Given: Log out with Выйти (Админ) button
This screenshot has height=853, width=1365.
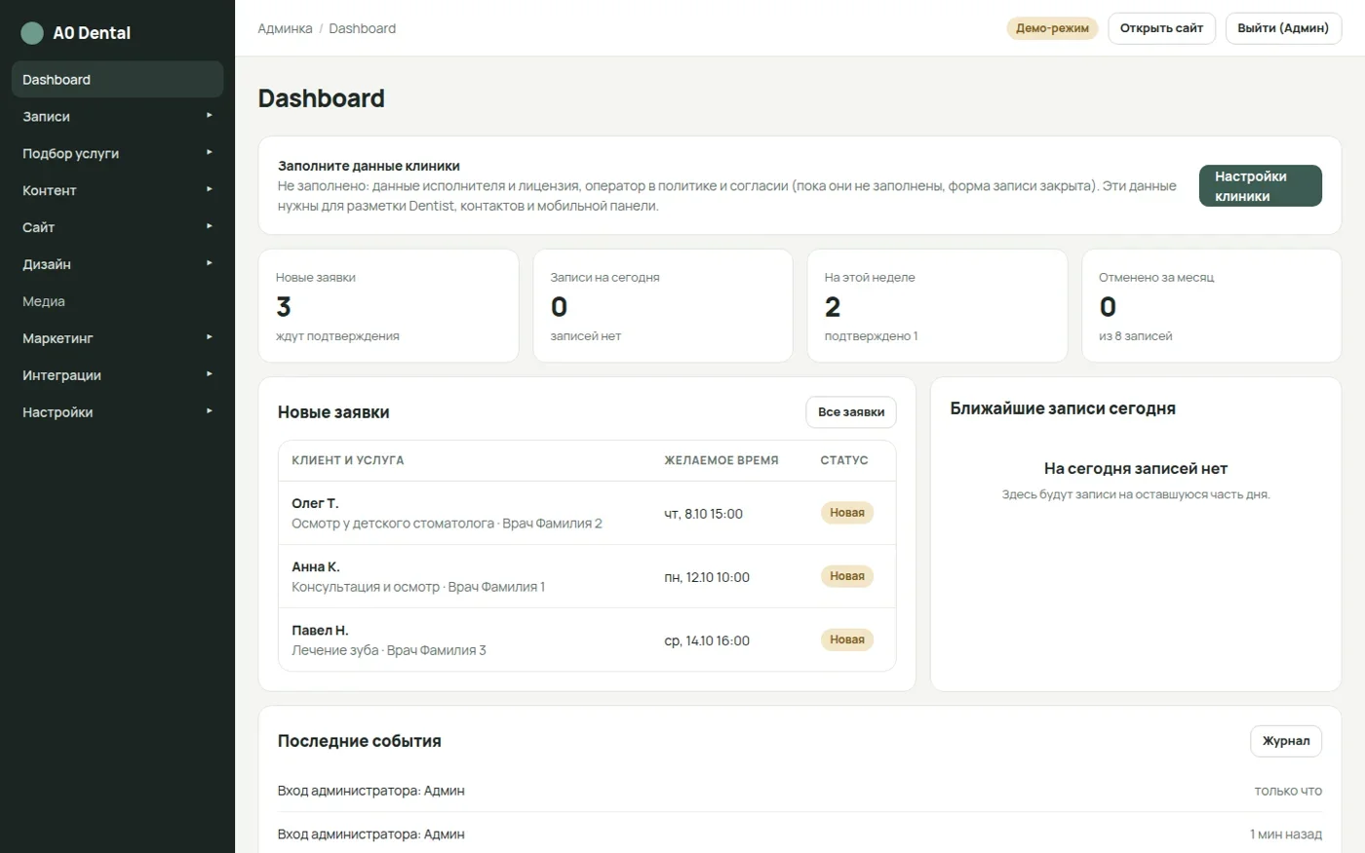Looking at the screenshot, I should (x=1283, y=28).
